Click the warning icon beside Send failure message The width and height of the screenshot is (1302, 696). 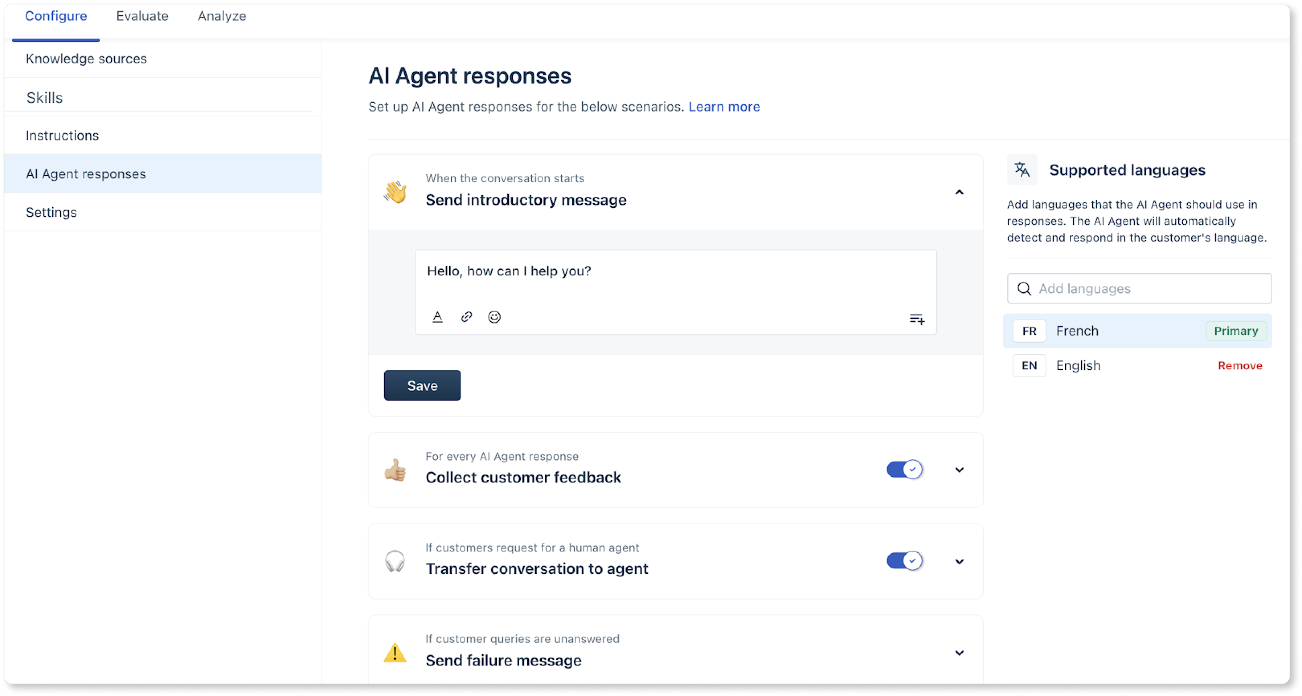[395, 652]
